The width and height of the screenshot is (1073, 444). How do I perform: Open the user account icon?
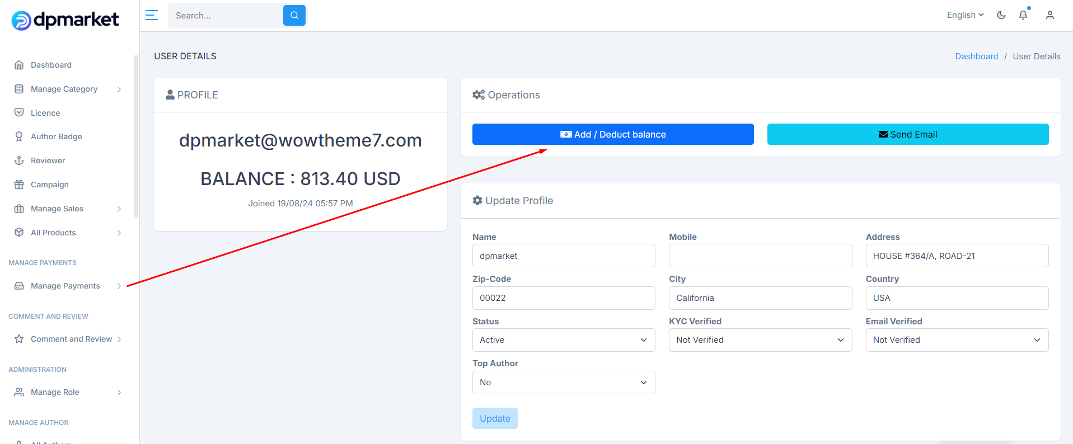pyautogui.click(x=1050, y=15)
